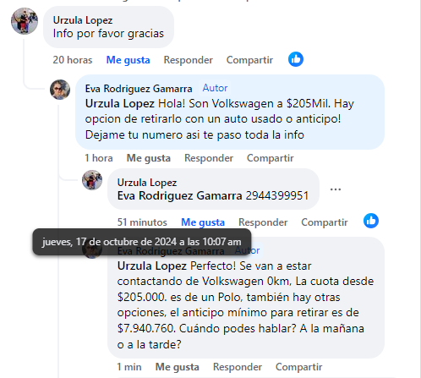The height and width of the screenshot is (378, 421).
Task: Open the three-dot options on Urzula's phone number comment
Action: click(x=336, y=189)
